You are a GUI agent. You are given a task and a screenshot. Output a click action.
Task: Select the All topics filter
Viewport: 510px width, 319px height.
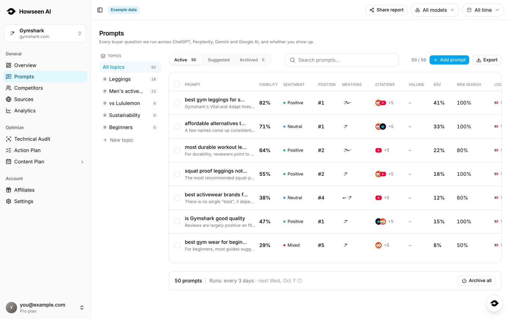point(130,67)
